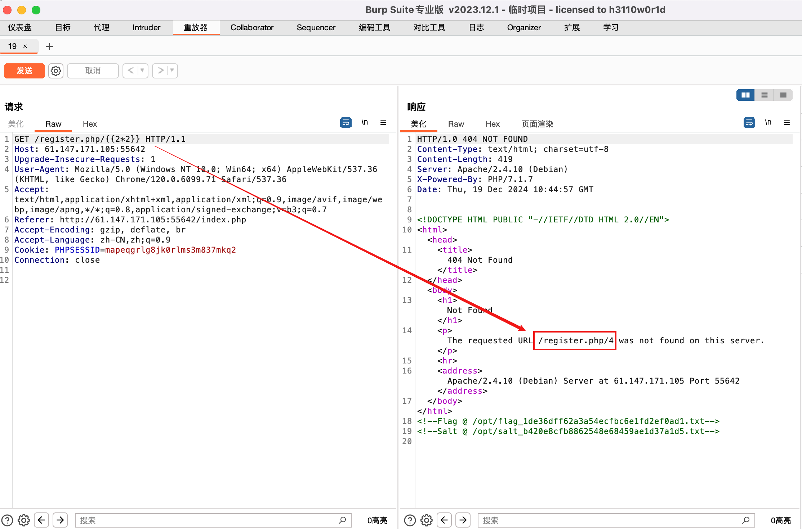Open response panel hamburger menu

coord(787,123)
